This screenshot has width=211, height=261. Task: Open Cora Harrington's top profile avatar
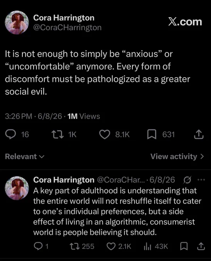[17, 23]
